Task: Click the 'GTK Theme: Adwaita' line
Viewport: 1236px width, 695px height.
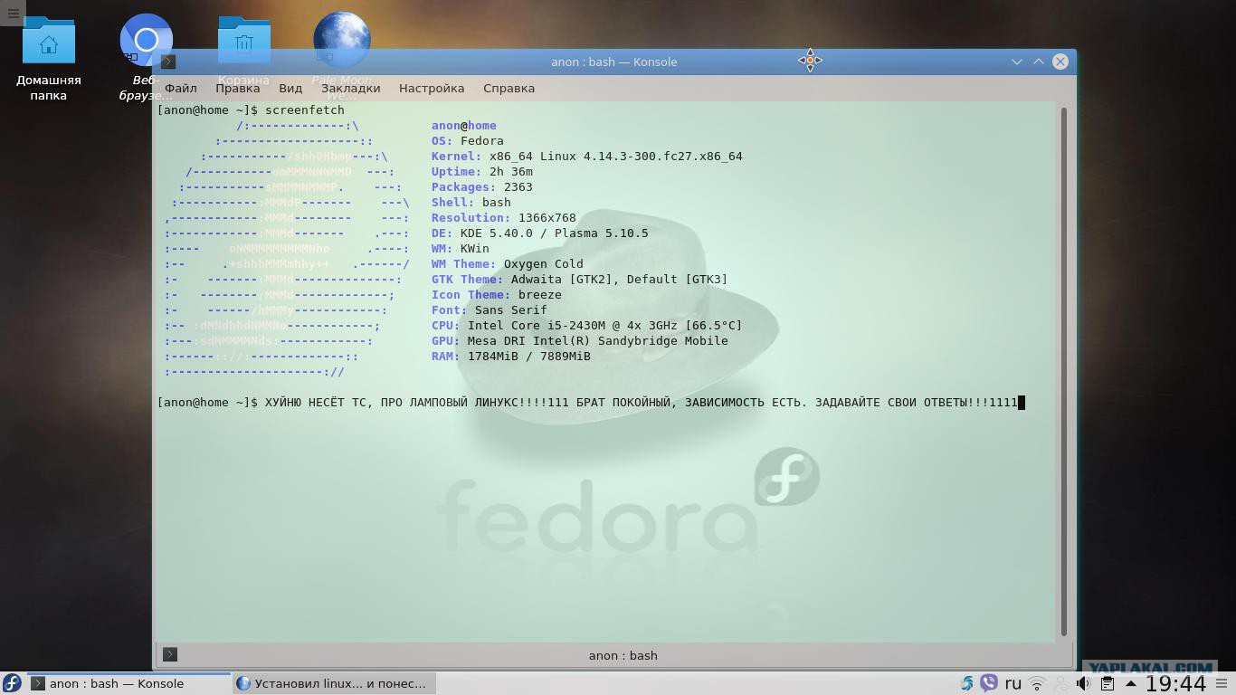Action: click(580, 280)
